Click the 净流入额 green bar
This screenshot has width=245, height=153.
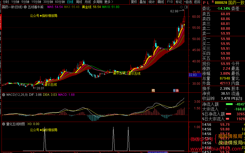coord(229,104)
